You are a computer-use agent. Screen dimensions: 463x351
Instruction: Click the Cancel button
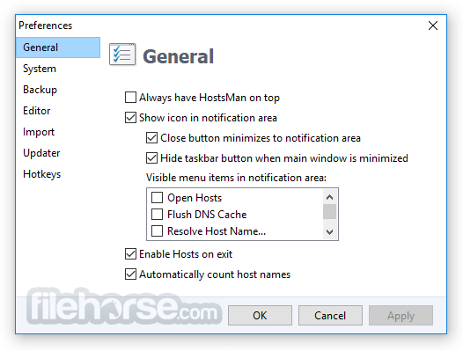330,316
